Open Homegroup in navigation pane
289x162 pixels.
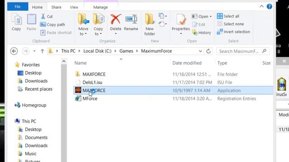(x=34, y=105)
